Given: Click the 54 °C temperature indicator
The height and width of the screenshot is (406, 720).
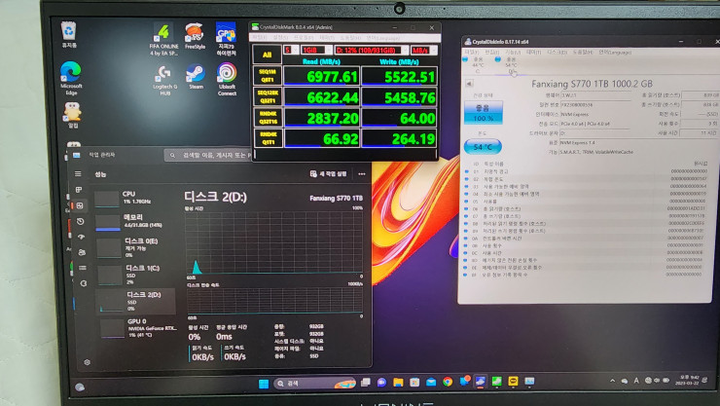Looking at the screenshot, I should click(483, 147).
